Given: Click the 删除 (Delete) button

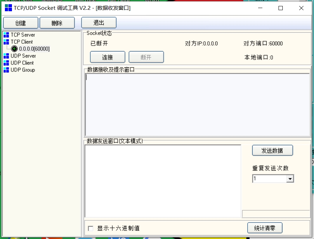Looking at the screenshot, I should (x=57, y=23).
